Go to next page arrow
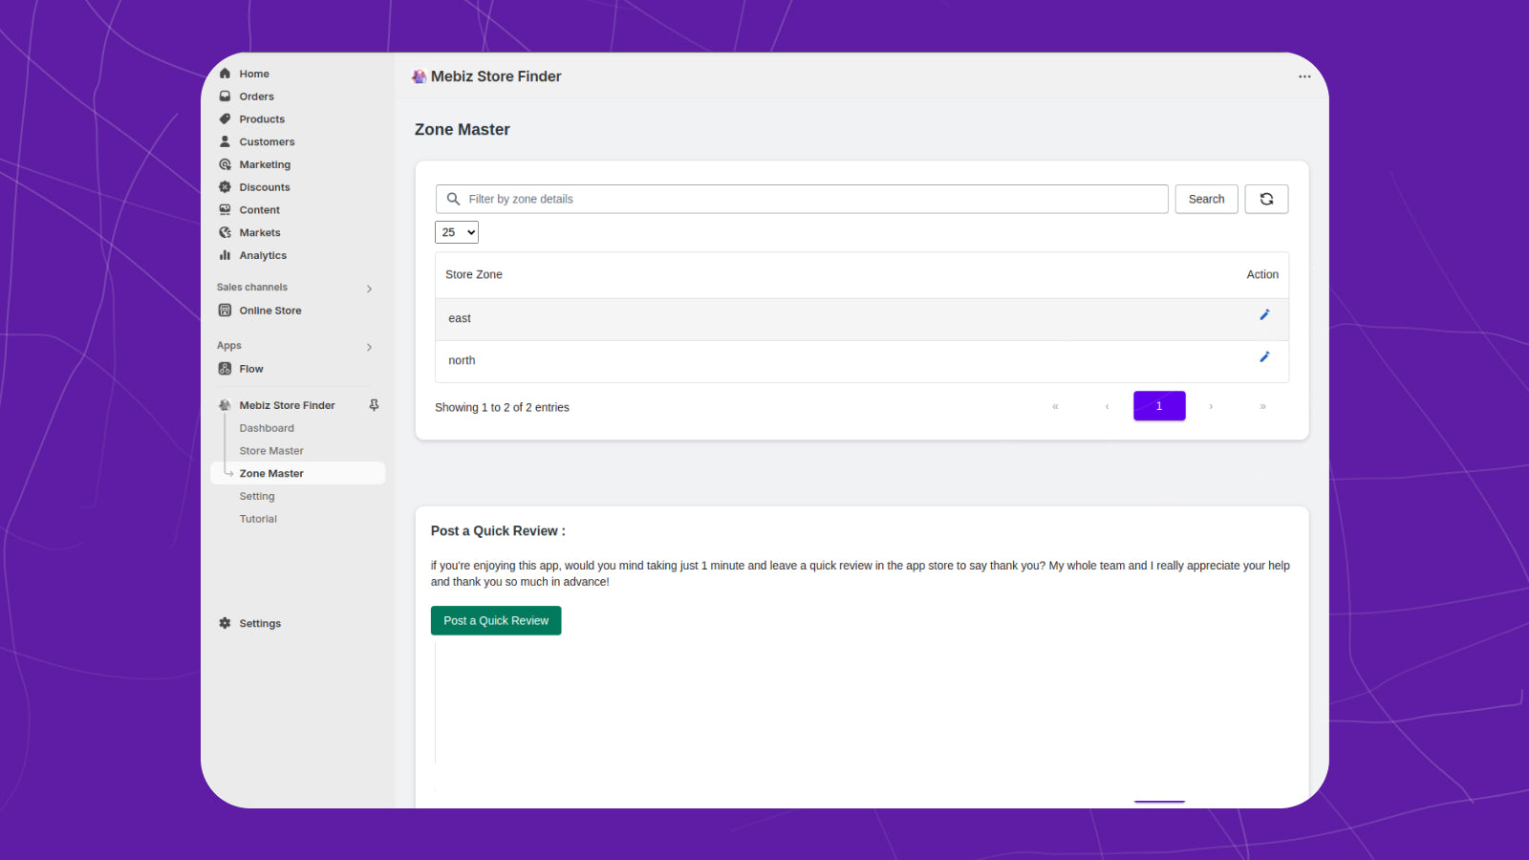 pos(1211,406)
